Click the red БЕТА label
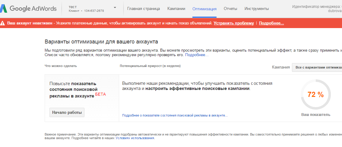The height and width of the screenshot is (147, 342). 100,94
